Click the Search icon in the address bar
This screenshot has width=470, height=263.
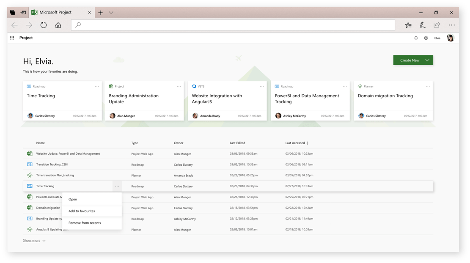click(77, 25)
